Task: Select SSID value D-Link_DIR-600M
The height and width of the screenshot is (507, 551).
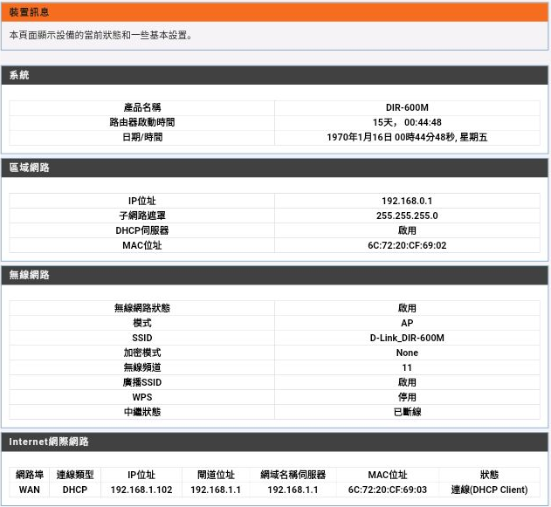Action: coord(407,338)
